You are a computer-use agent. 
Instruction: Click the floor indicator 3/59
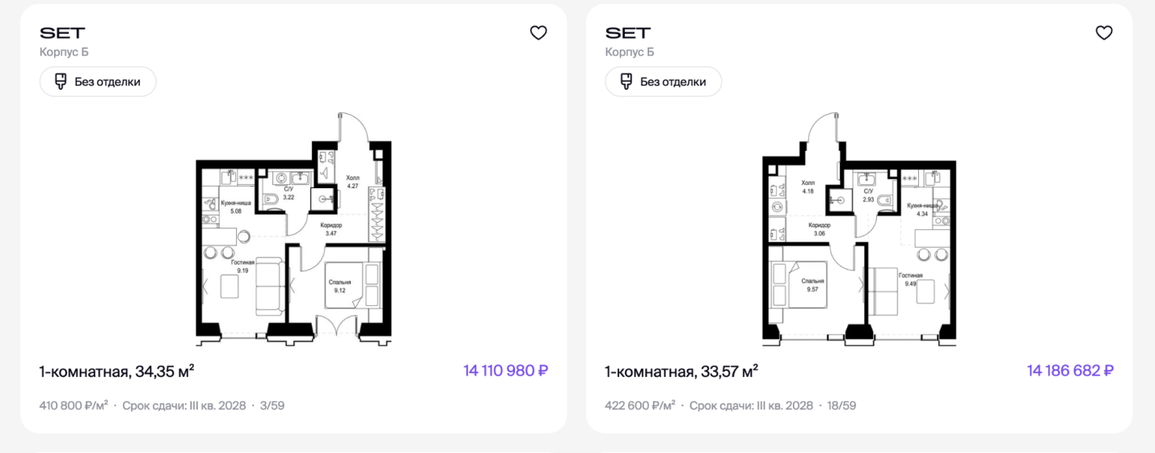click(x=272, y=405)
